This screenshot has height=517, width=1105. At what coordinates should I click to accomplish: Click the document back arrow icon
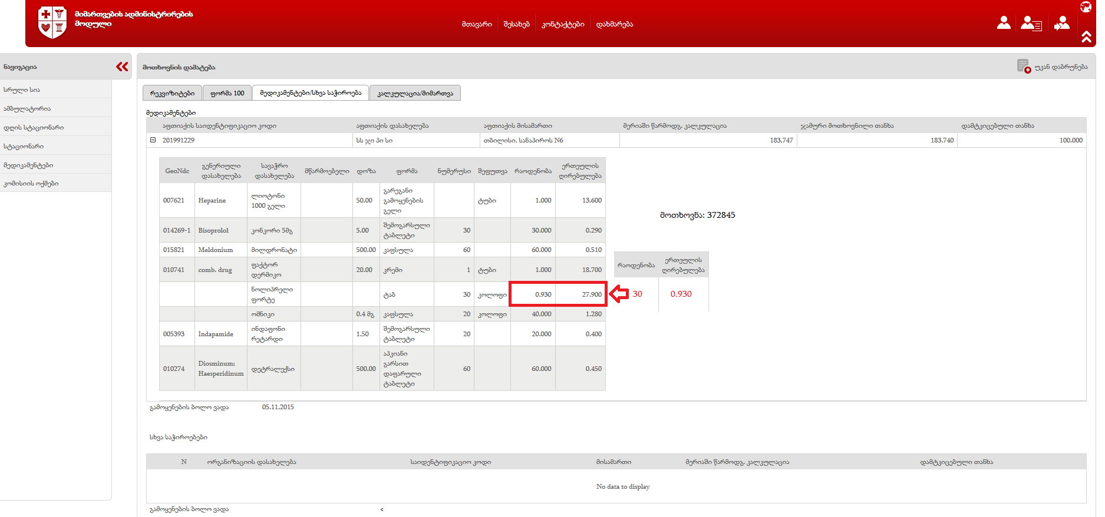[x=1024, y=66]
